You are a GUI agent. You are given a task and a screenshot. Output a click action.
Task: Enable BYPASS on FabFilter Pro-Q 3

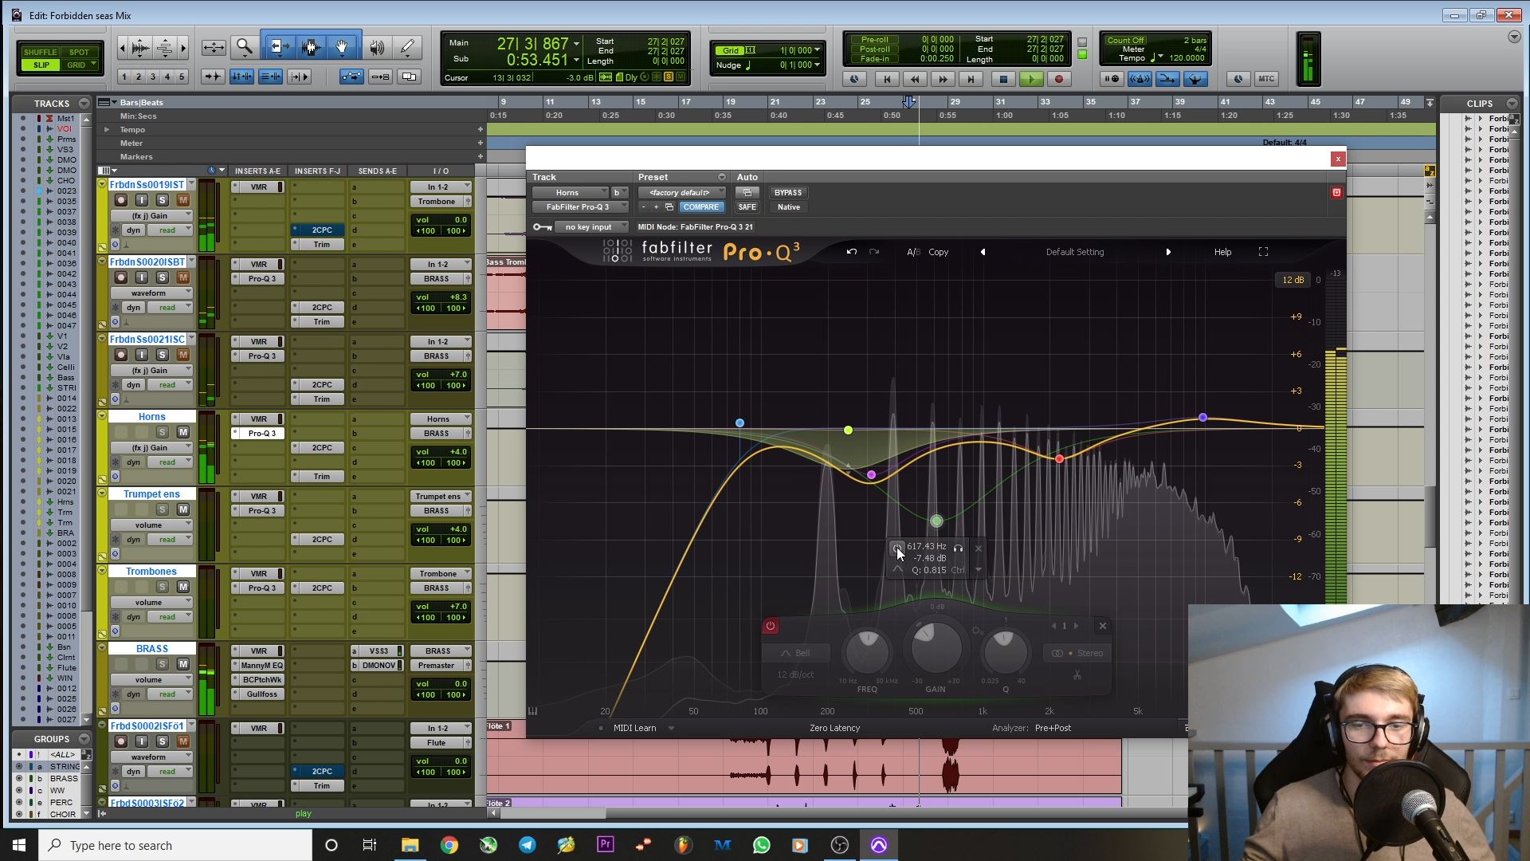(x=788, y=192)
